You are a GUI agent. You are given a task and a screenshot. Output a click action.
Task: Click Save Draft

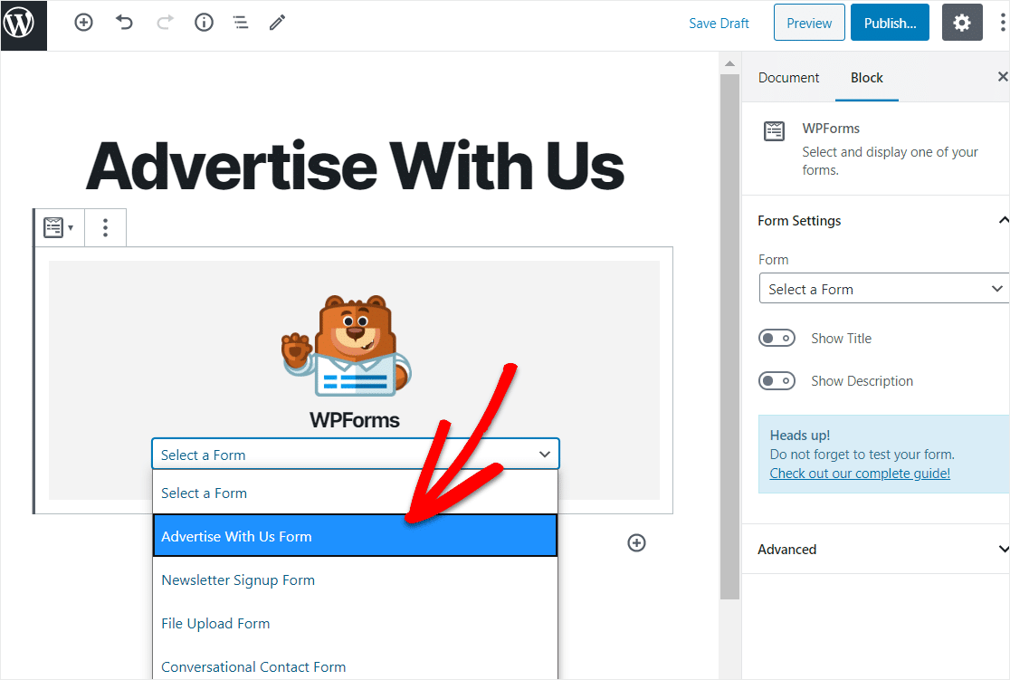pos(719,24)
